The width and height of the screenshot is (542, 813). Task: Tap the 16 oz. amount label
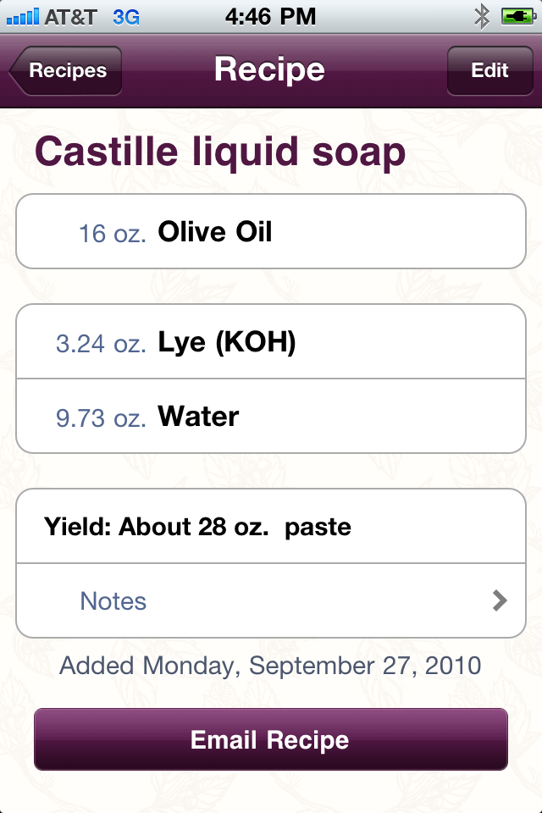(x=113, y=233)
